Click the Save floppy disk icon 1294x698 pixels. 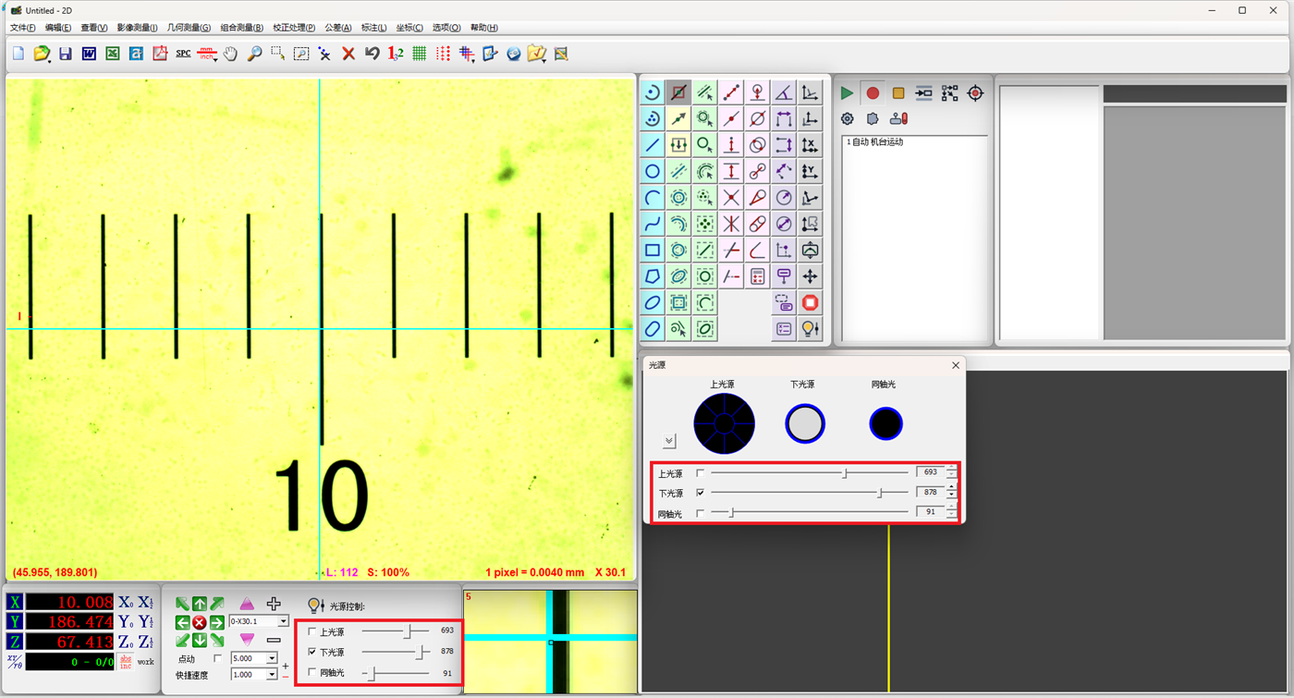[66, 54]
